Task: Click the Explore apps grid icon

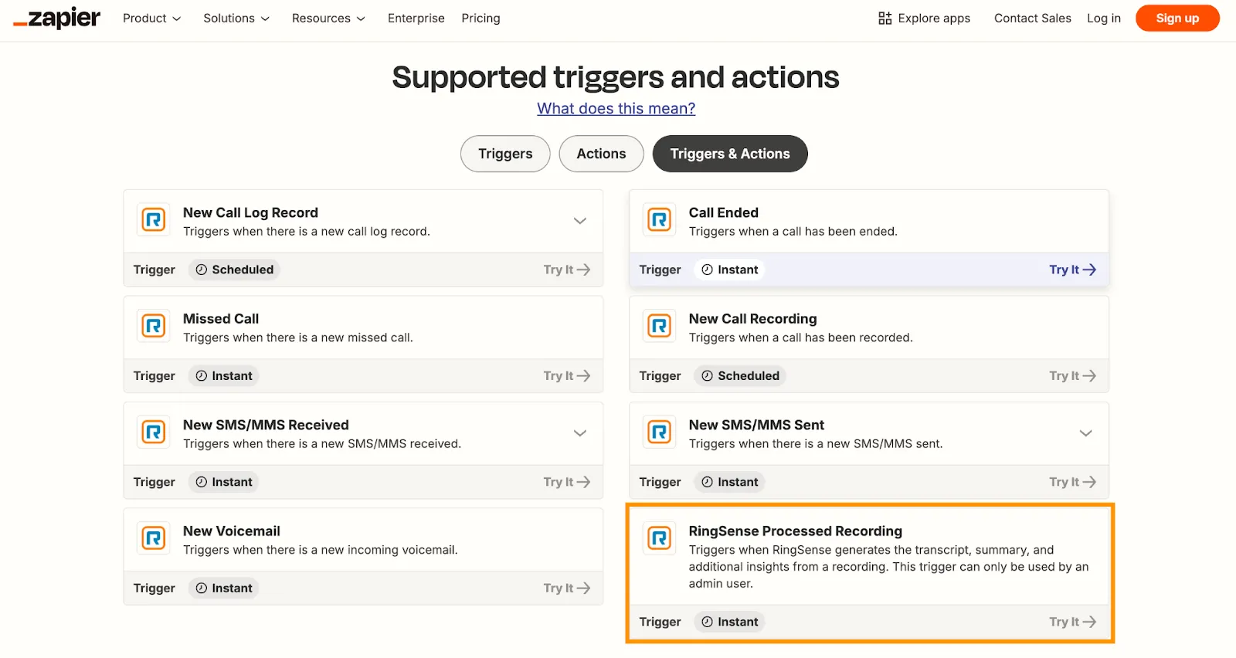Action: [885, 19]
